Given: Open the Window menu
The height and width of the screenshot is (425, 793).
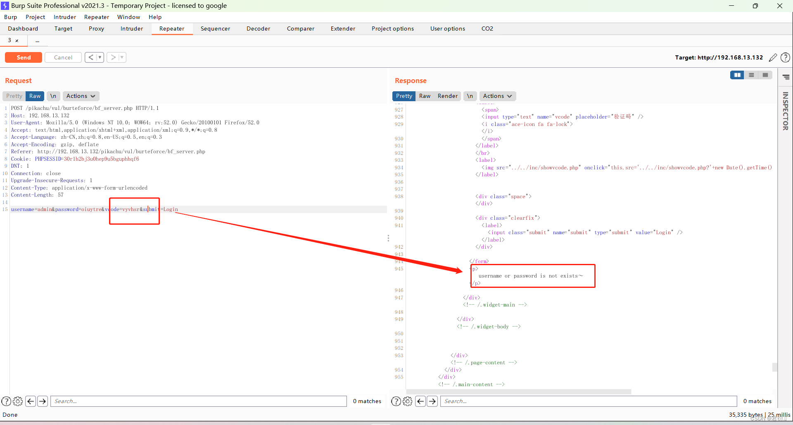Looking at the screenshot, I should click(128, 17).
